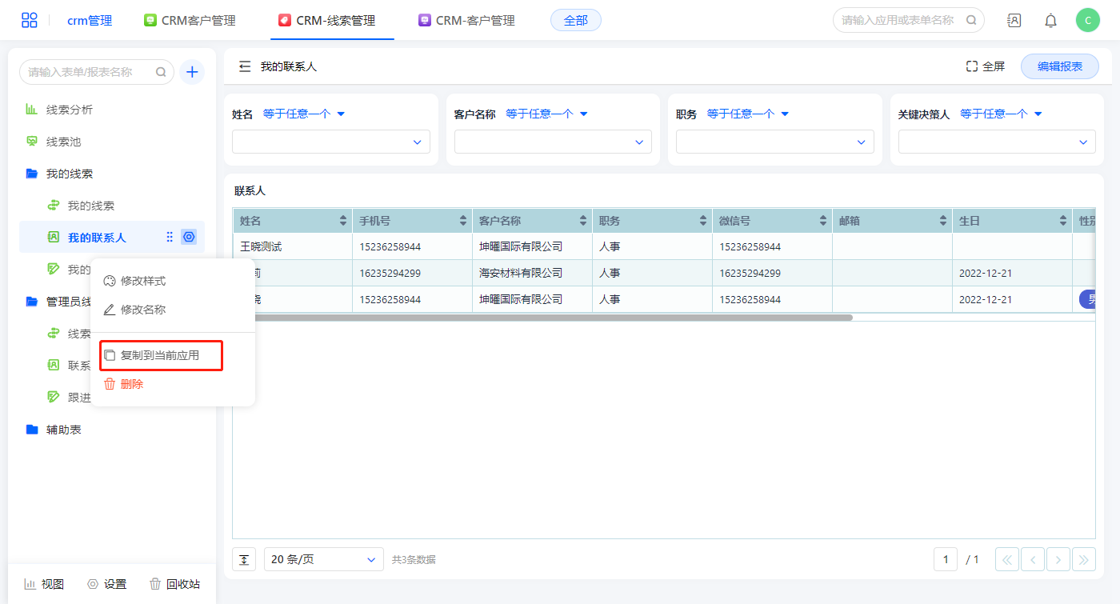Screen dimensions: 1120x604
Task: Open the contacts book icon in header
Action: 1014,21
